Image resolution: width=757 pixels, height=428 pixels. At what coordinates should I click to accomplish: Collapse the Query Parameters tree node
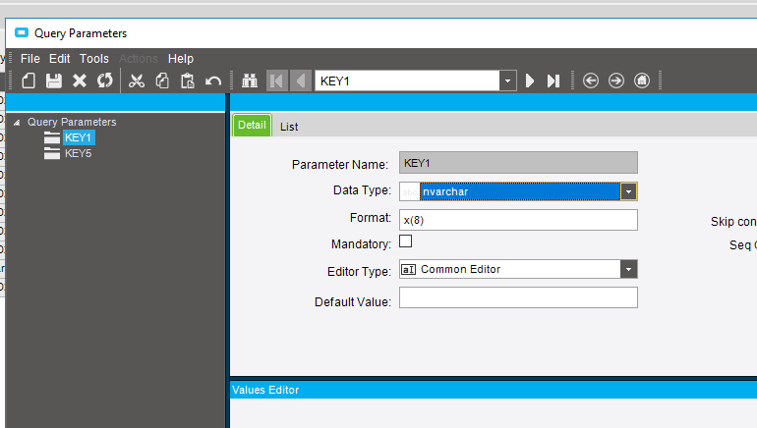click(17, 123)
